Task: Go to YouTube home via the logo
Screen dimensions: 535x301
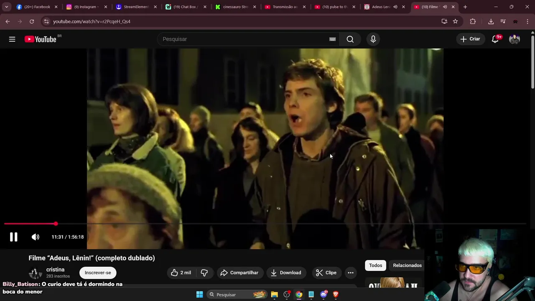Action: click(x=40, y=39)
